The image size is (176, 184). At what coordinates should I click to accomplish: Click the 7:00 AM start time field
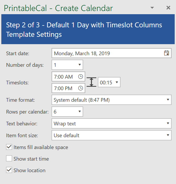(64, 77)
